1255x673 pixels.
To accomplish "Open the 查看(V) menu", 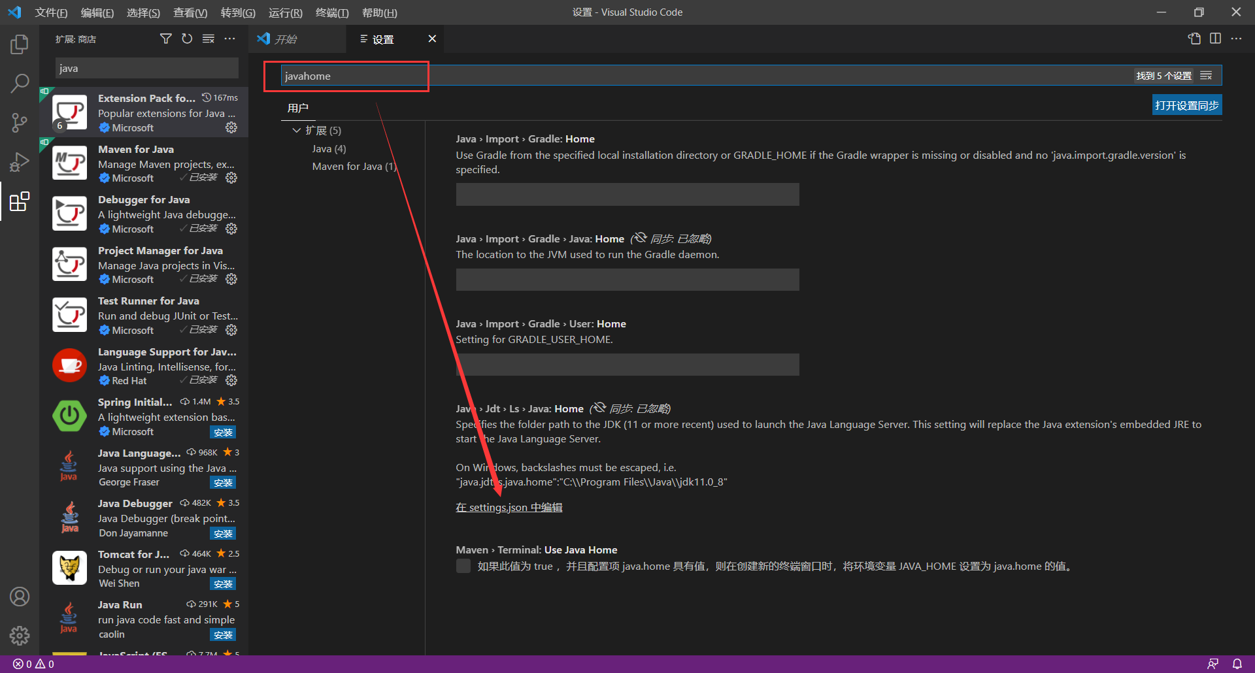I will [190, 12].
